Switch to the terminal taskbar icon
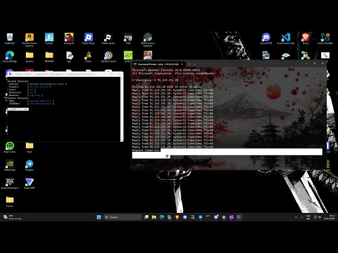The width and height of the screenshot is (338, 253). coord(239,217)
